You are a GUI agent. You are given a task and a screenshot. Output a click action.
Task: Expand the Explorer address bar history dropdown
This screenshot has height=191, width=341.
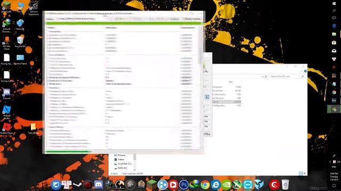coord(263,76)
